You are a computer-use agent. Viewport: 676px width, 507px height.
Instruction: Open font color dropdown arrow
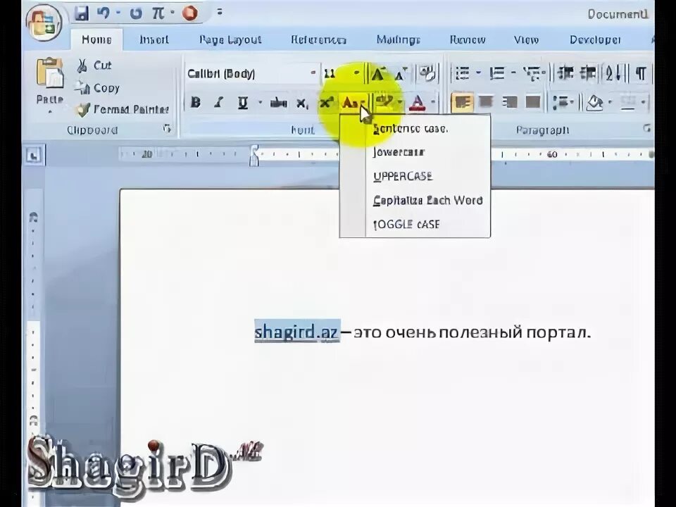pyautogui.click(x=433, y=103)
